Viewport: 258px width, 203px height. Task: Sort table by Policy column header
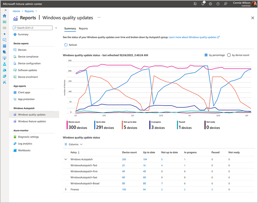(75, 152)
